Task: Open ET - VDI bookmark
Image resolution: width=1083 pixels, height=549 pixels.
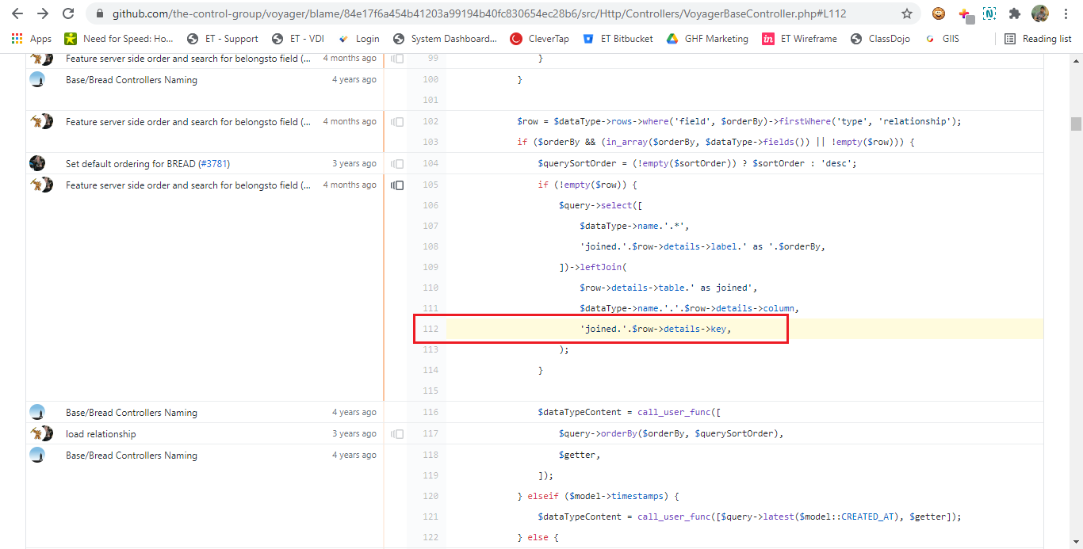Action: [298, 39]
